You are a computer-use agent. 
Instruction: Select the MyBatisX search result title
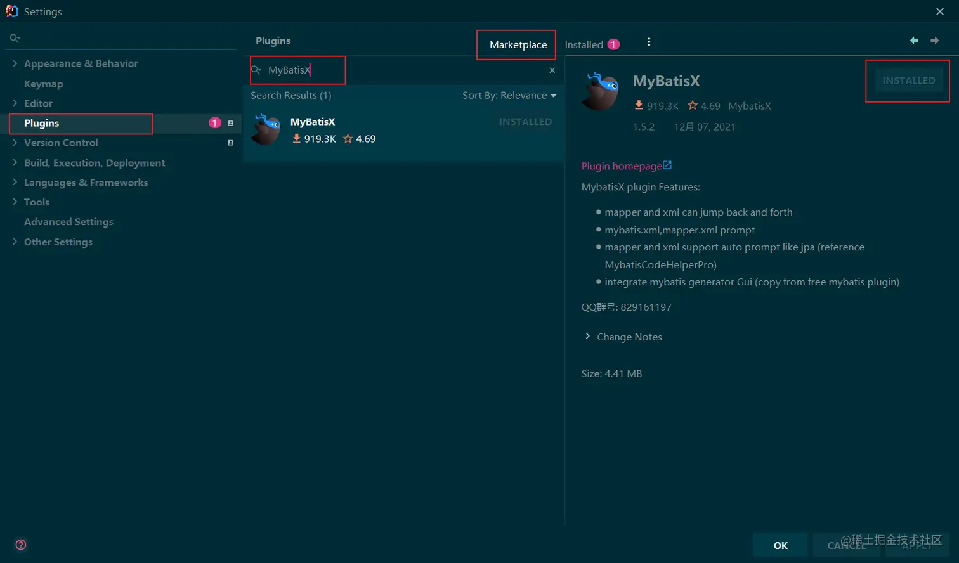coord(312,122)
